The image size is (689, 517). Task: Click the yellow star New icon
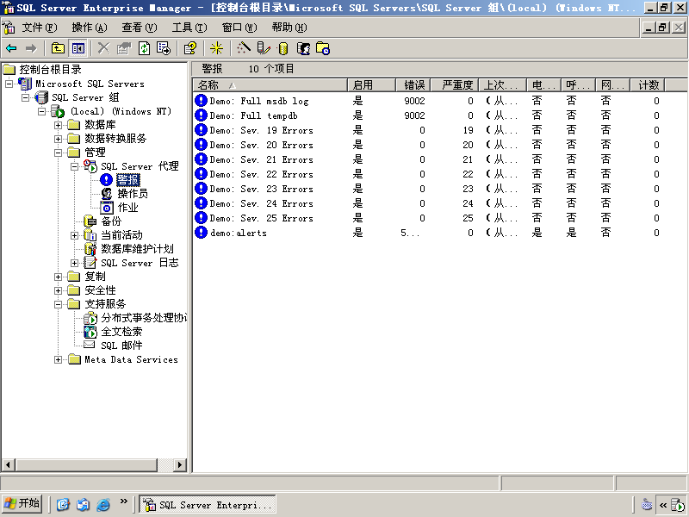tap(216, 48)
